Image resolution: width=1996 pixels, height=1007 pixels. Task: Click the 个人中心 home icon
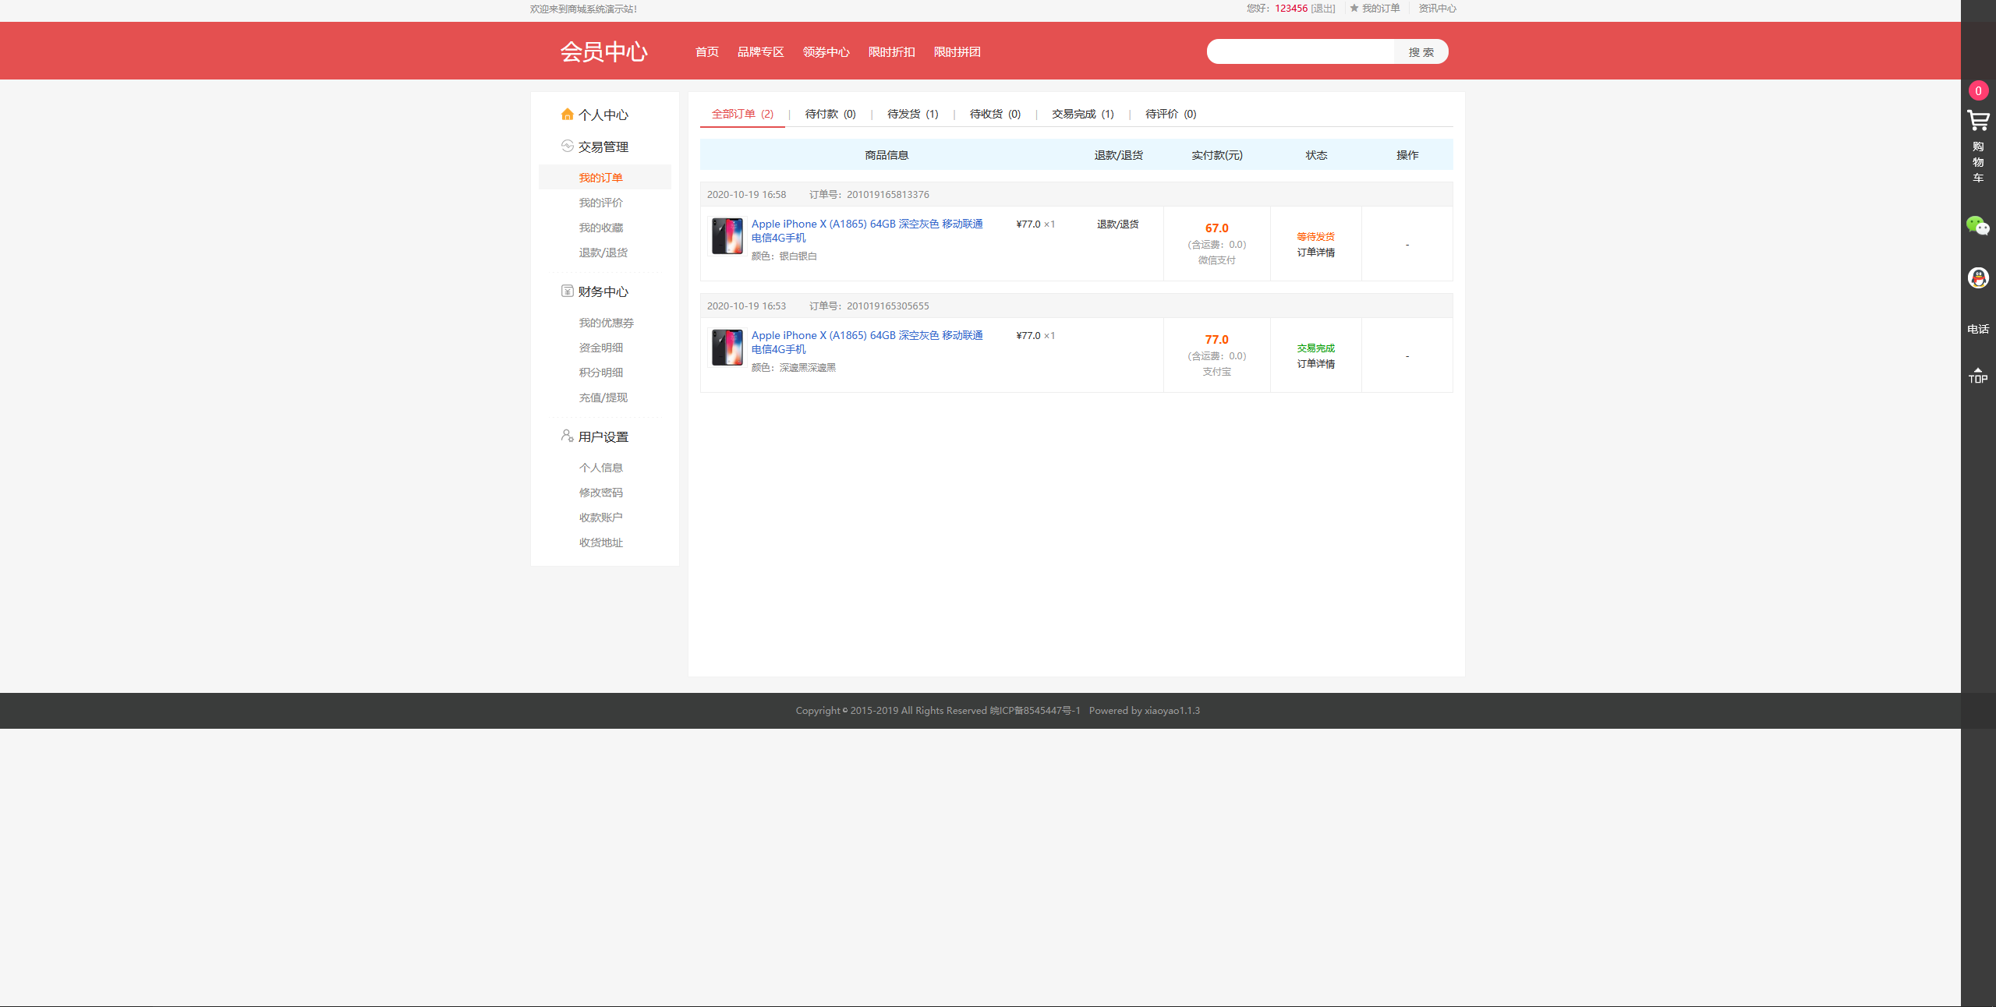tap(567, 114)
